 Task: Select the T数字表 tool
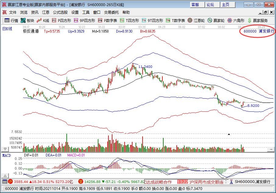pyautogui.click(x=175, y=21)
